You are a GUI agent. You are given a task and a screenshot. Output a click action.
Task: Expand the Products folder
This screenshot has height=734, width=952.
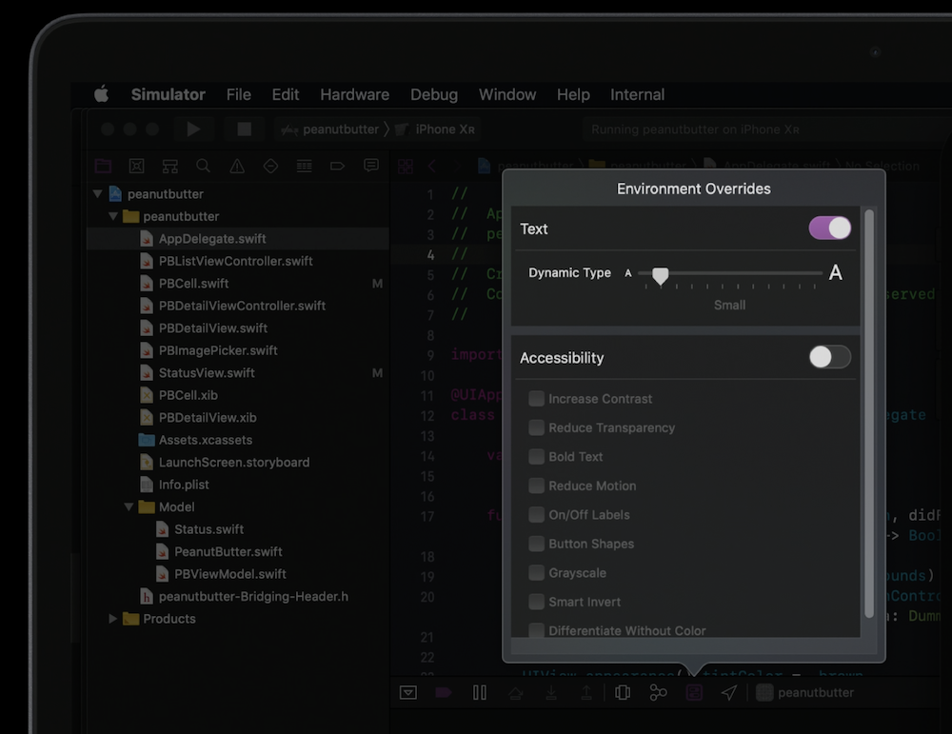113,619
